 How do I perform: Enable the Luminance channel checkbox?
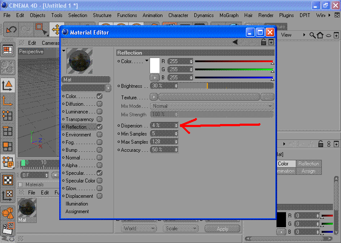tap(99, 112)
